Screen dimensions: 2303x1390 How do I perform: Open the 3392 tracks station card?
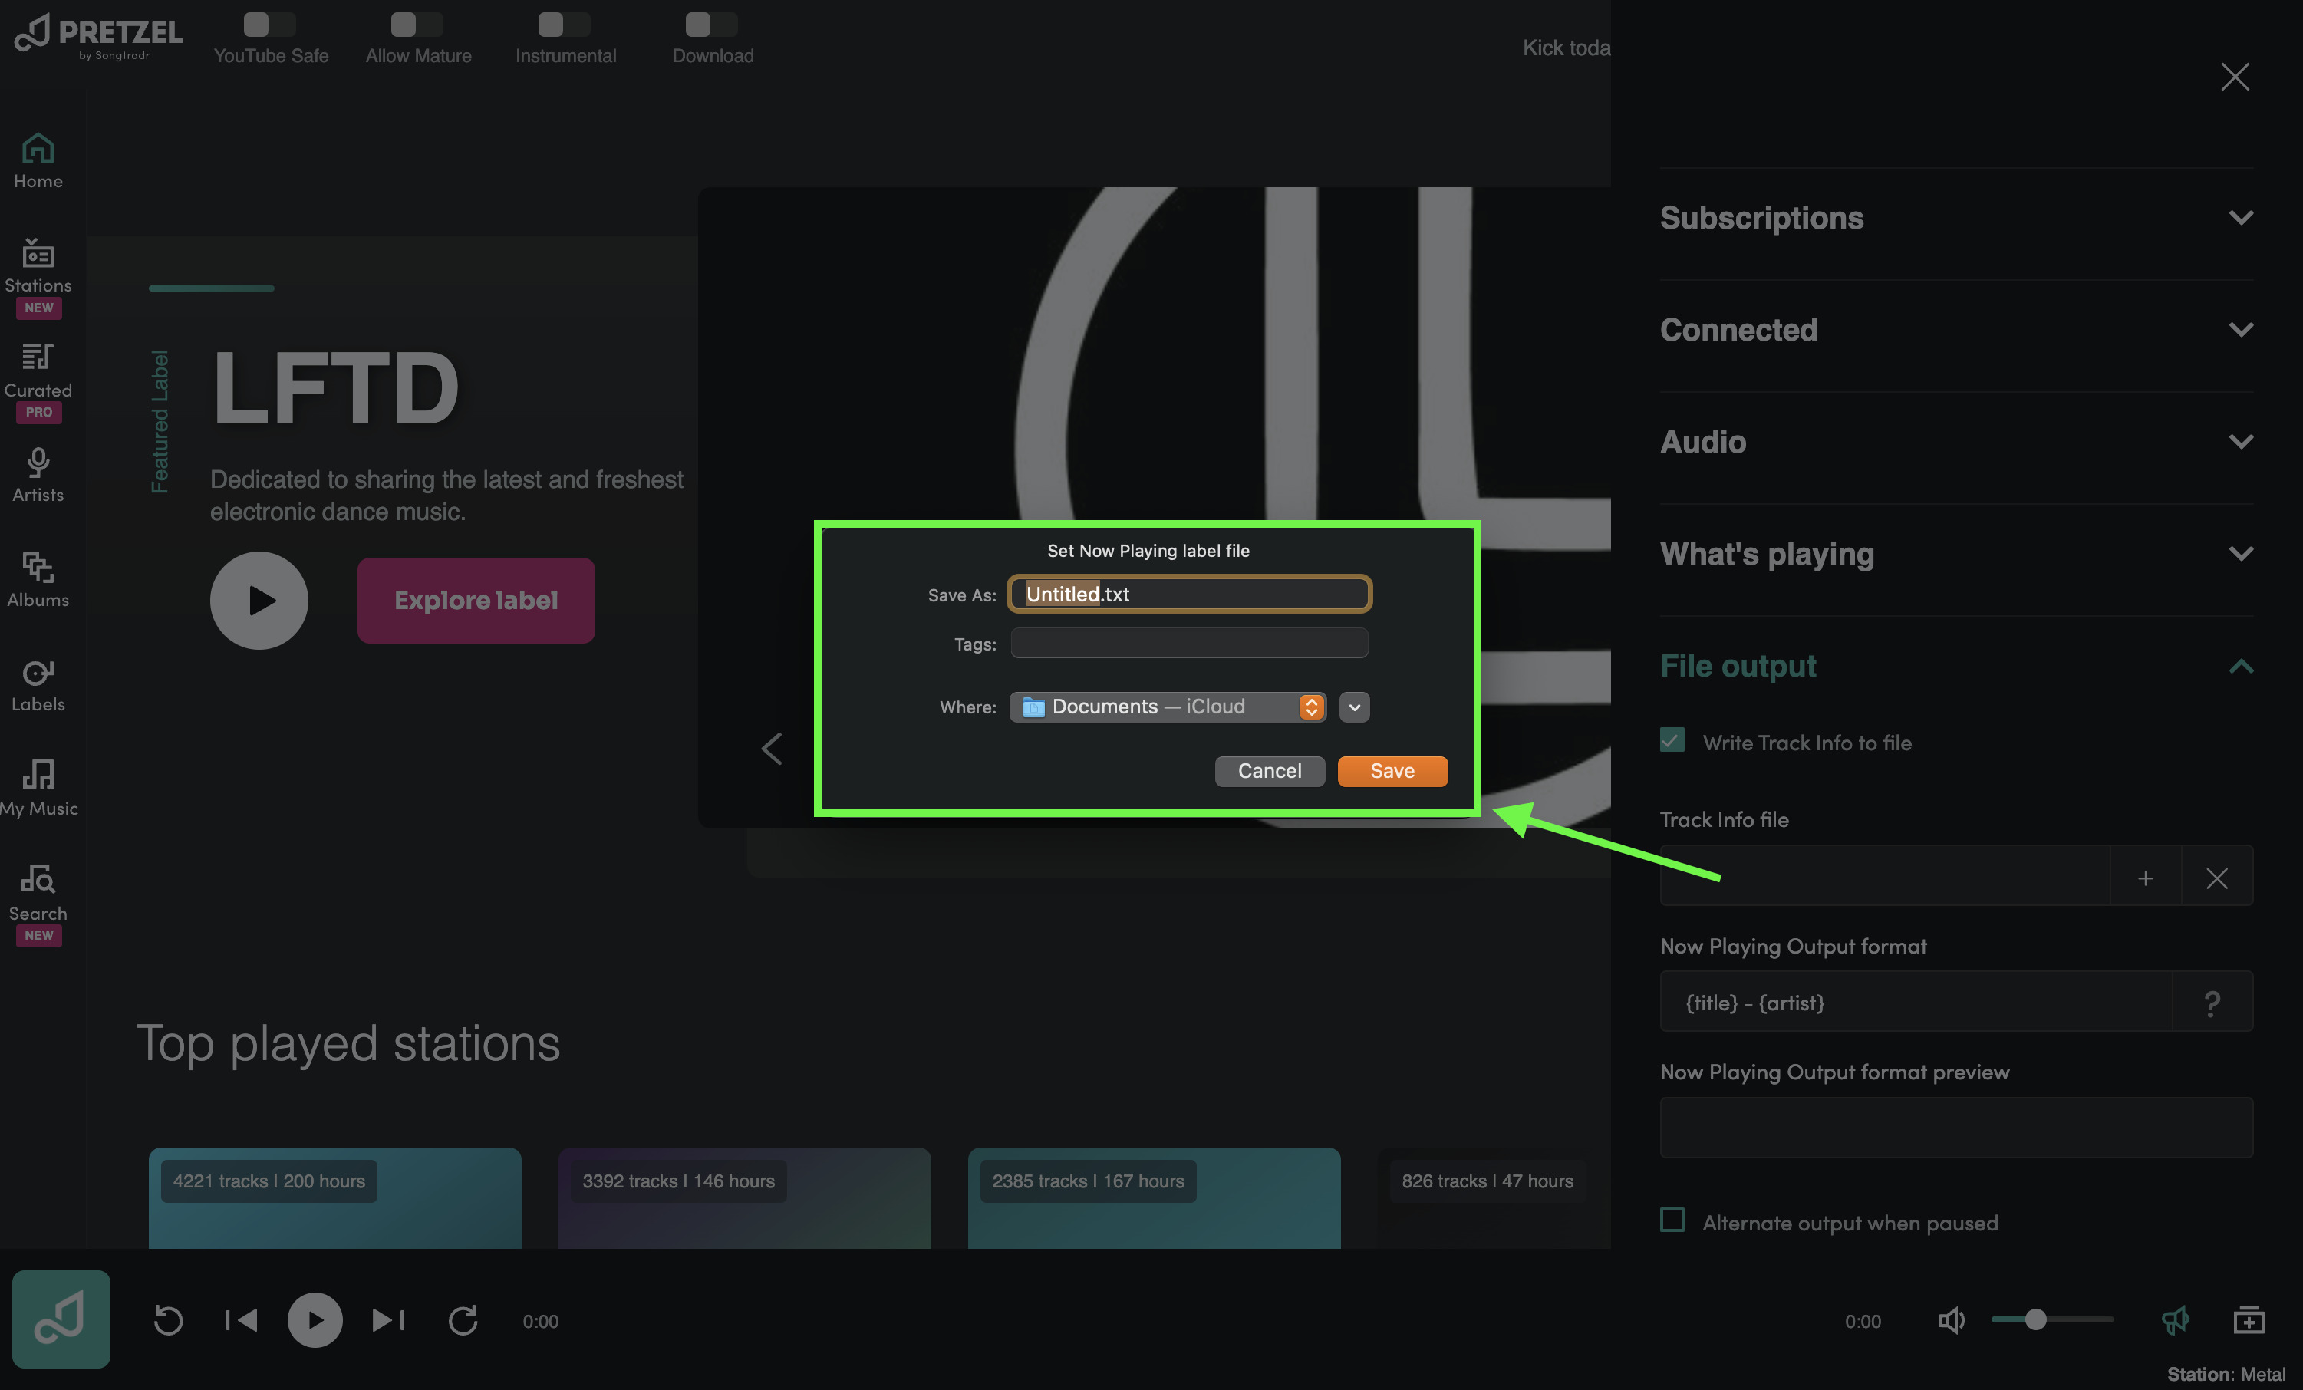744,1198
